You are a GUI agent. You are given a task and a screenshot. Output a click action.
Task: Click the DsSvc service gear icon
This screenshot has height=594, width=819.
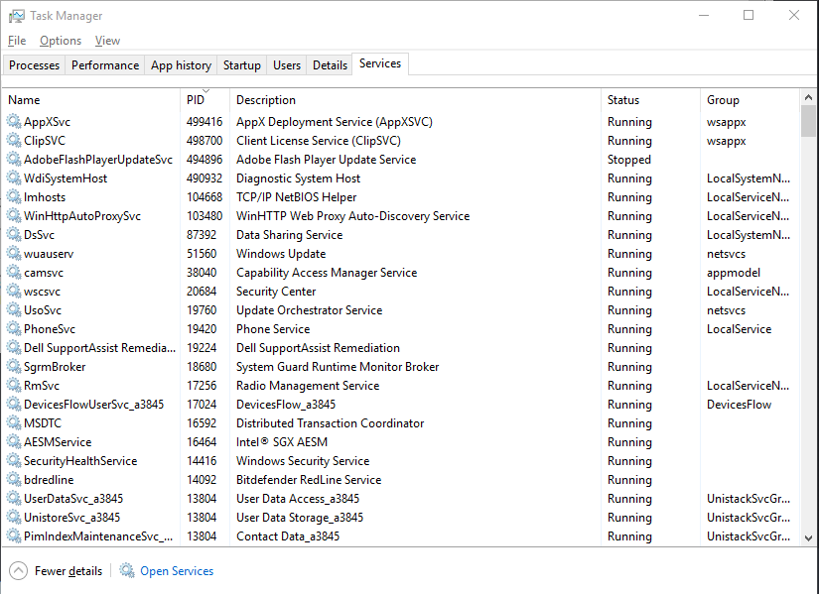14,234
